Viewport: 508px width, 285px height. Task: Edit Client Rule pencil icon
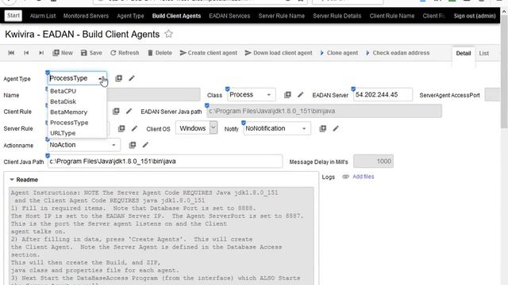(x=129, y=112)
